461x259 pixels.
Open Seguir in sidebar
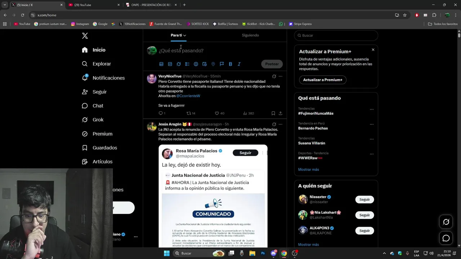[94, 92]
